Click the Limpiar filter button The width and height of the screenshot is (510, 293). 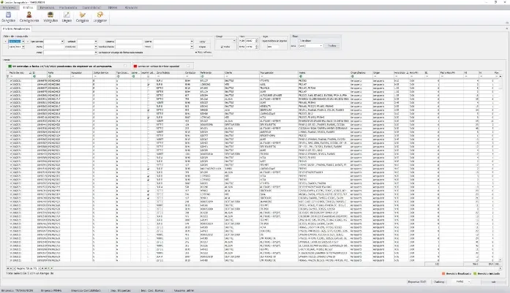tap(202, 47)
